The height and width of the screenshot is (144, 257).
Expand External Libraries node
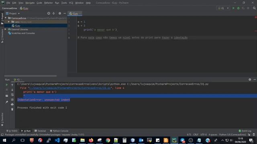[6, 29]
